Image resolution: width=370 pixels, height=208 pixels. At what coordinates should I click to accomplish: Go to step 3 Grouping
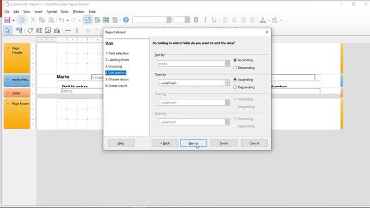pyautogui.click(x=113, y=66)
